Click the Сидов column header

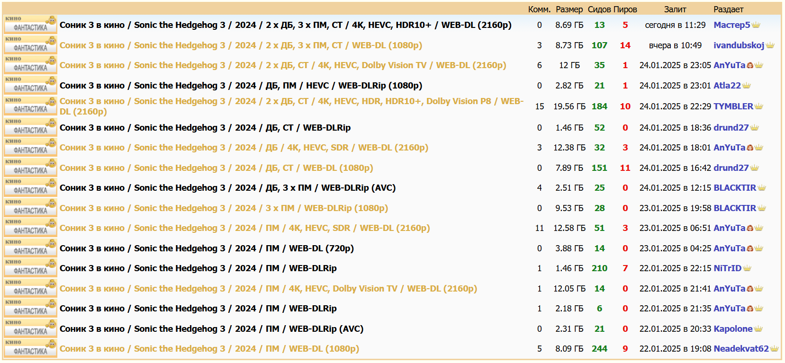[599, 9]
